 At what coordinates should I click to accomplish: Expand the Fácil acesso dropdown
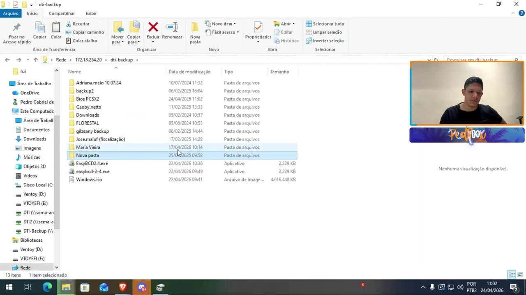click(x=221, y=32)
